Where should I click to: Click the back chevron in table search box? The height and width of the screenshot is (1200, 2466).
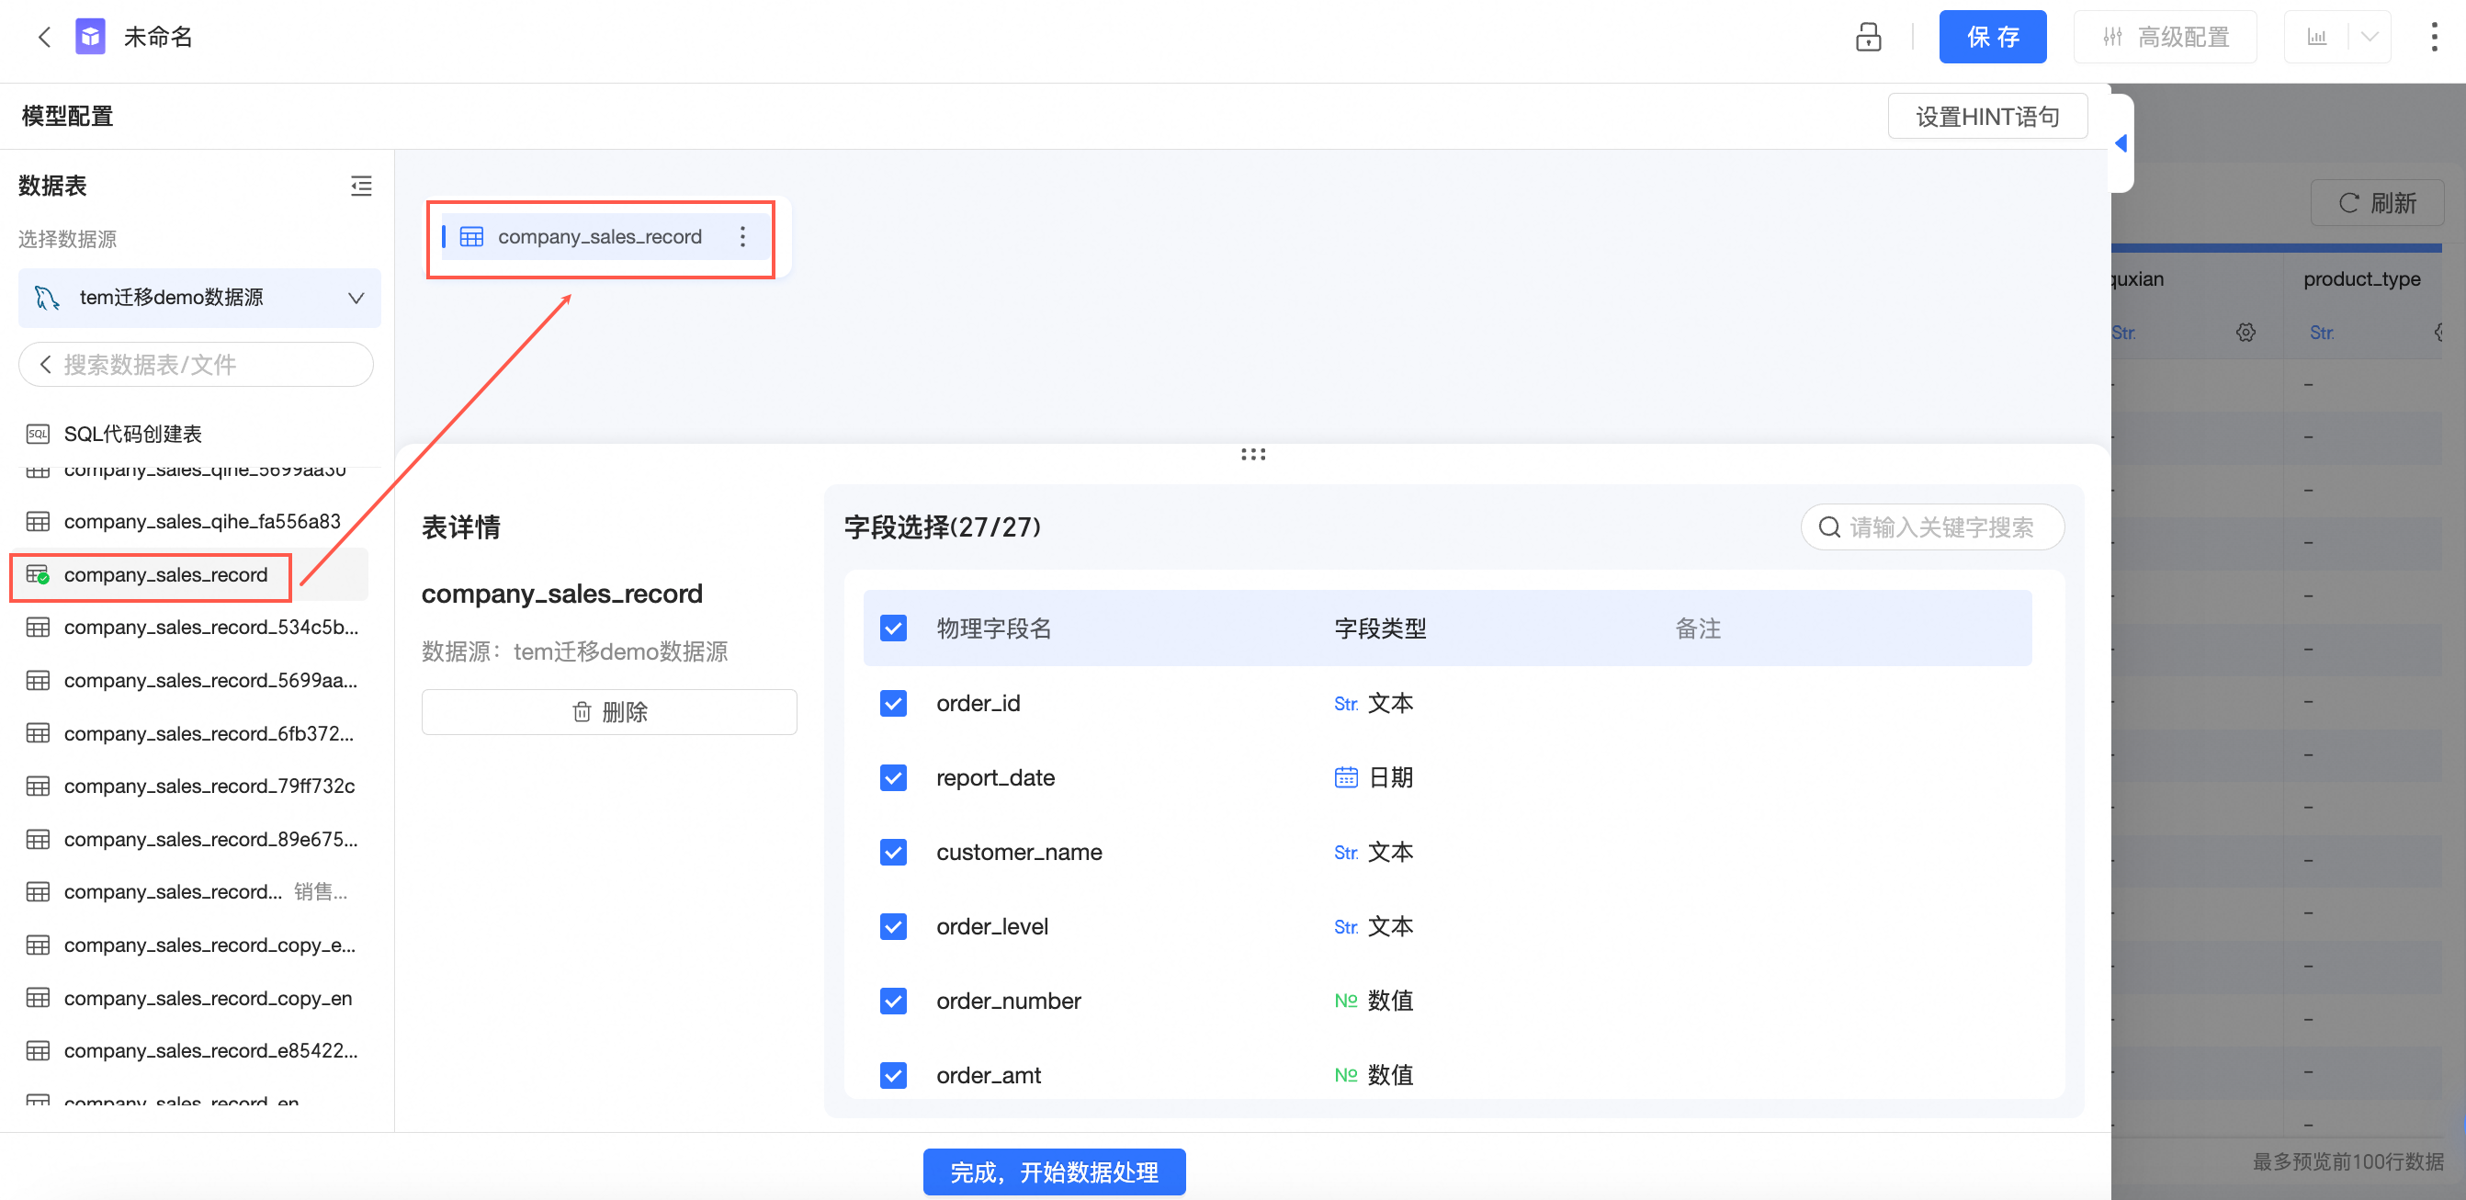click(x=45, y=365)
